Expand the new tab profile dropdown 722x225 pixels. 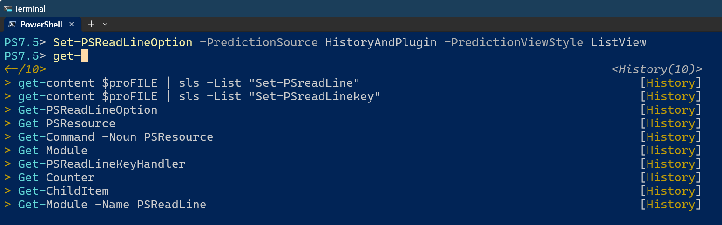click(105, 24)
